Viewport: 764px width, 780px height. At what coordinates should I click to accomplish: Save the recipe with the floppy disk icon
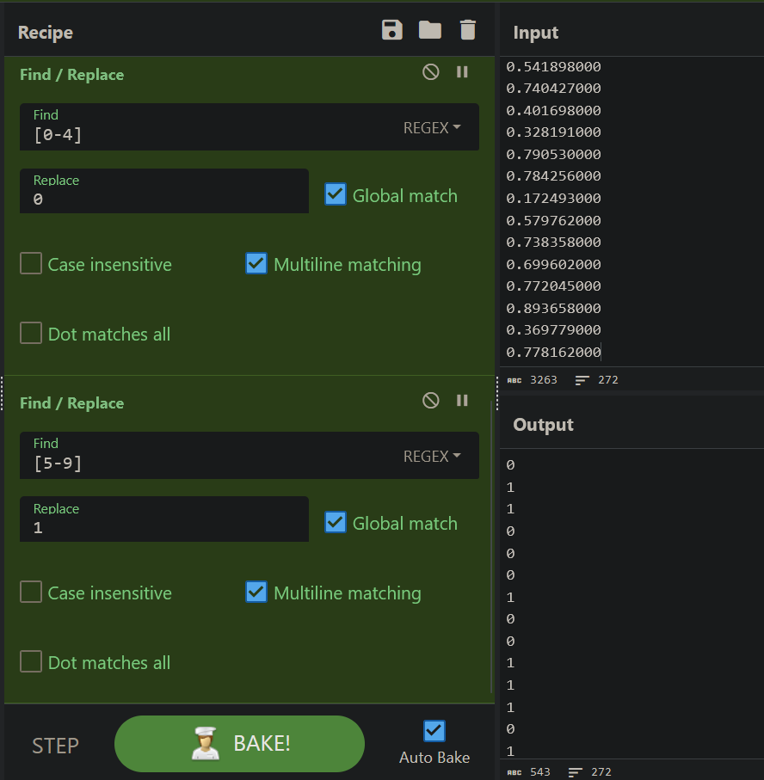click(391, 30)
